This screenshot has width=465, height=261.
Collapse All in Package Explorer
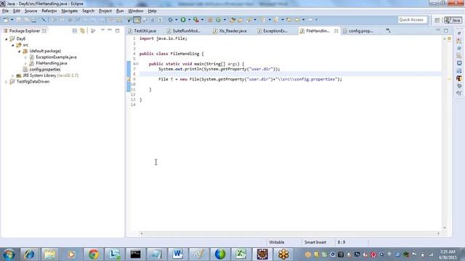coord(75,30)
